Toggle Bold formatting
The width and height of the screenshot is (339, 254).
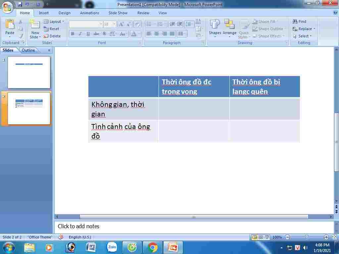(73, 34)
